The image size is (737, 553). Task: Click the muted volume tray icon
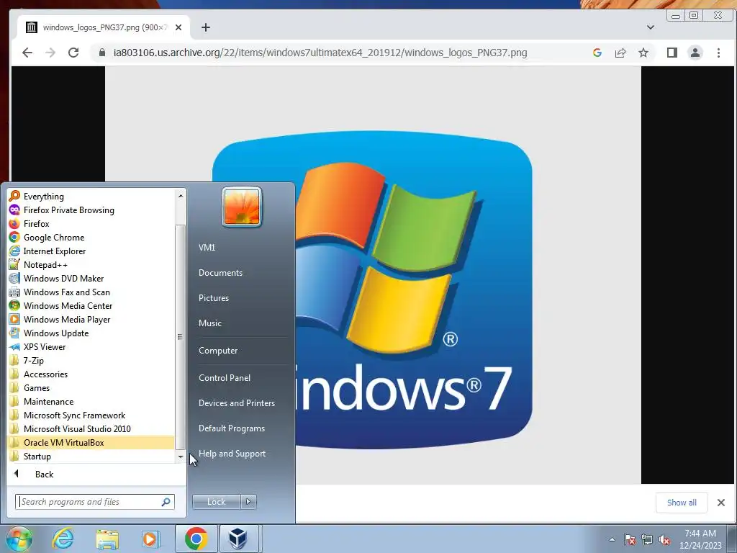tap(664, 540)
